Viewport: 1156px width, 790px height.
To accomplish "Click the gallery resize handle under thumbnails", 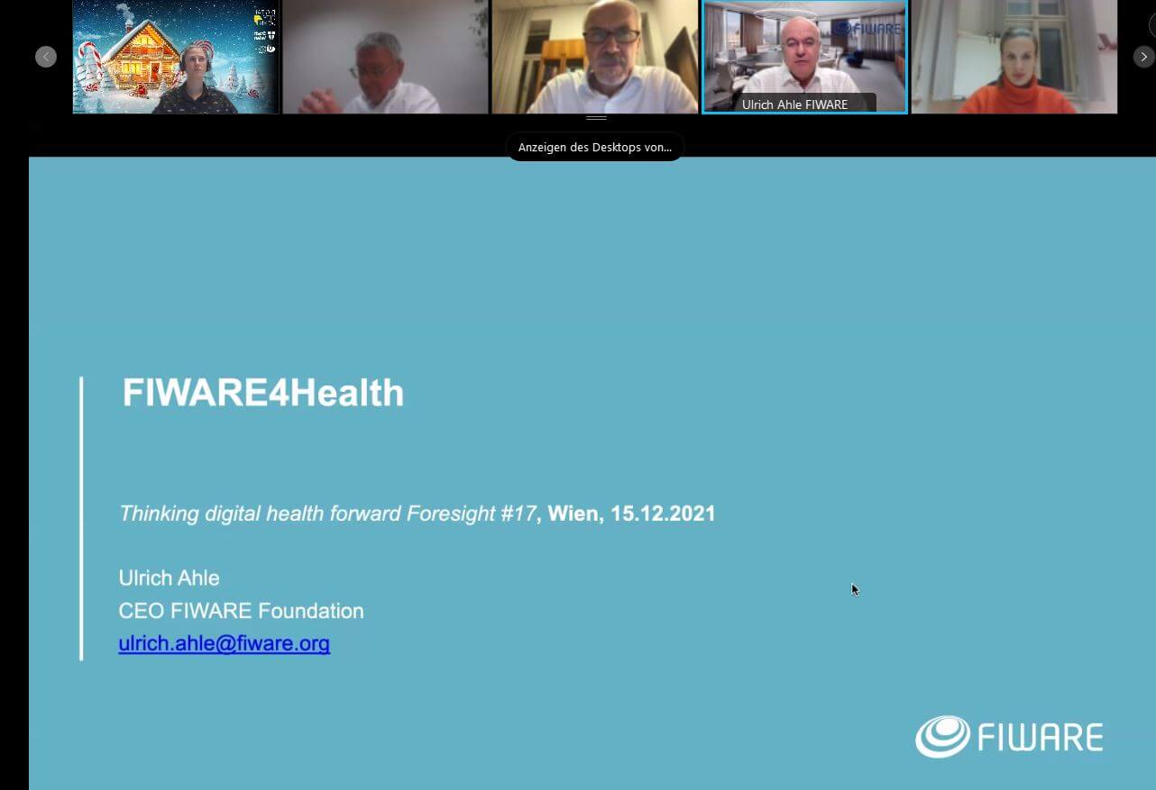I will [x=596, y=118].
